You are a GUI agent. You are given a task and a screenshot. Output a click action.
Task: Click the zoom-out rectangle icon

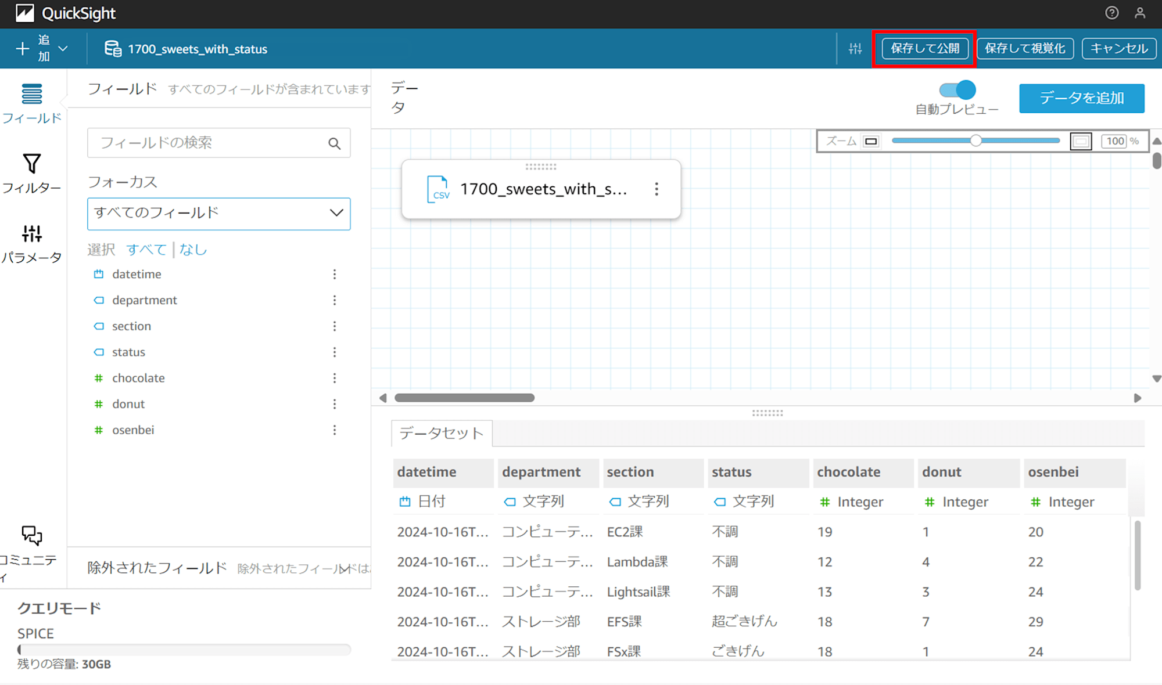[871, 141]
